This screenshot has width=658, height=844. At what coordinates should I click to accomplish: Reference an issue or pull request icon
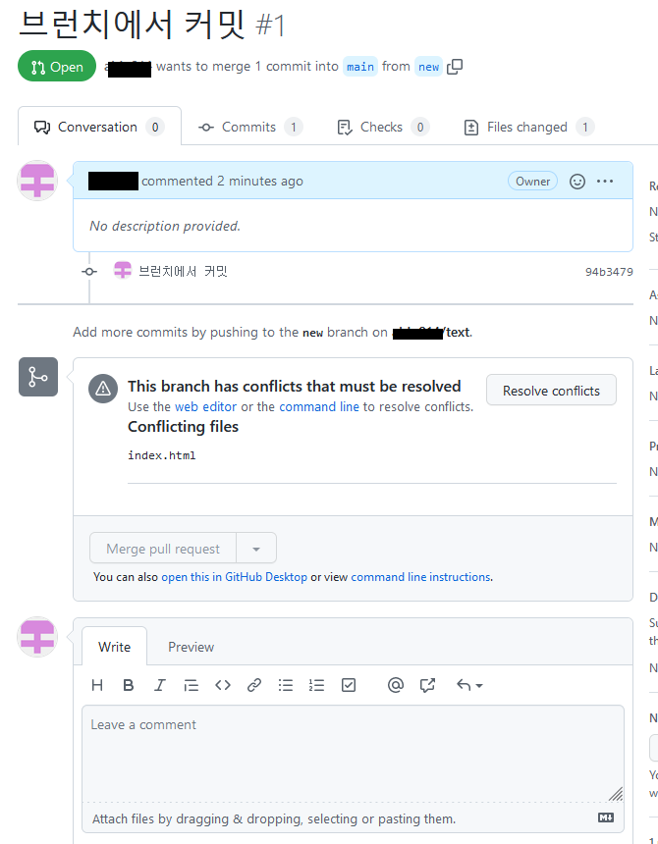427,685
